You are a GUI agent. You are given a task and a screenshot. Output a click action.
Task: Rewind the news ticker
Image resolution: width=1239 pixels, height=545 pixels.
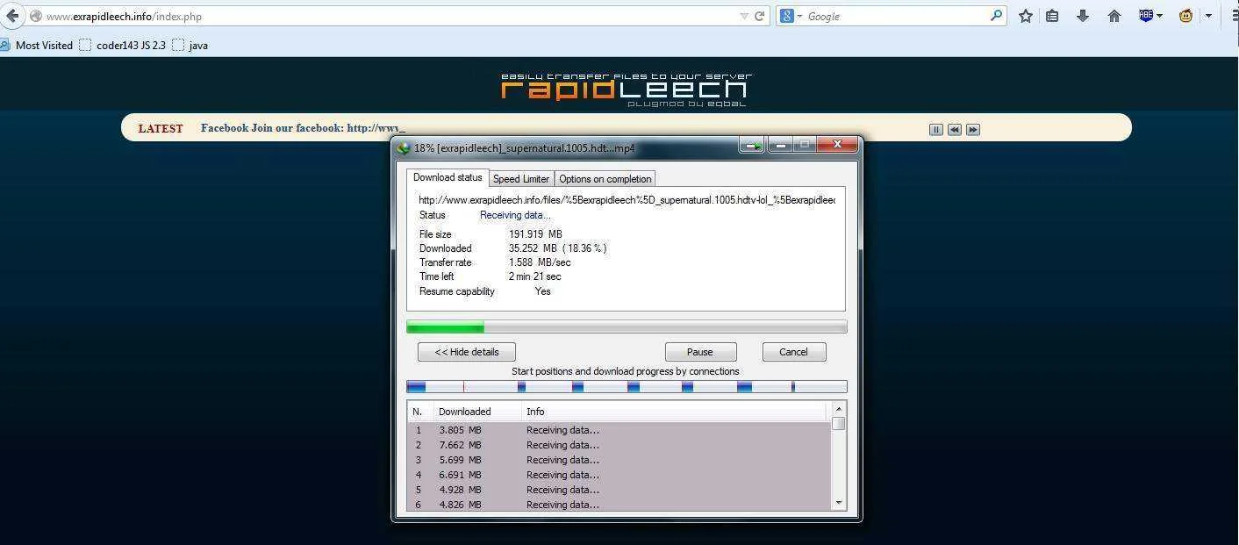[x=954, y=129]
